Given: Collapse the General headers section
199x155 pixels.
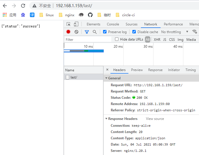Looking at the screenshot, I should (x=106, y=78).
